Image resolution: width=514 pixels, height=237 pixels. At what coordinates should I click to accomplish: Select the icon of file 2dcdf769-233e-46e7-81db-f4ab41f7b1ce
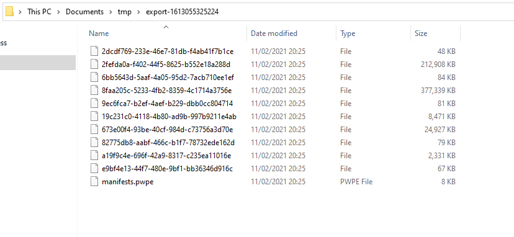click(94, 51)
